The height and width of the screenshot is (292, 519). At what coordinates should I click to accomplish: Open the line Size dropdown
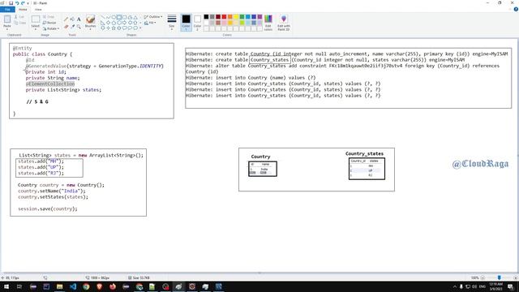click(x=172, y=23)
